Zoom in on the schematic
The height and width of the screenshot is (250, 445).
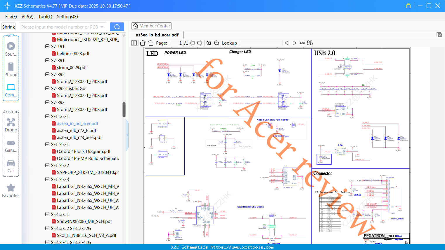(x=209, y=43)
